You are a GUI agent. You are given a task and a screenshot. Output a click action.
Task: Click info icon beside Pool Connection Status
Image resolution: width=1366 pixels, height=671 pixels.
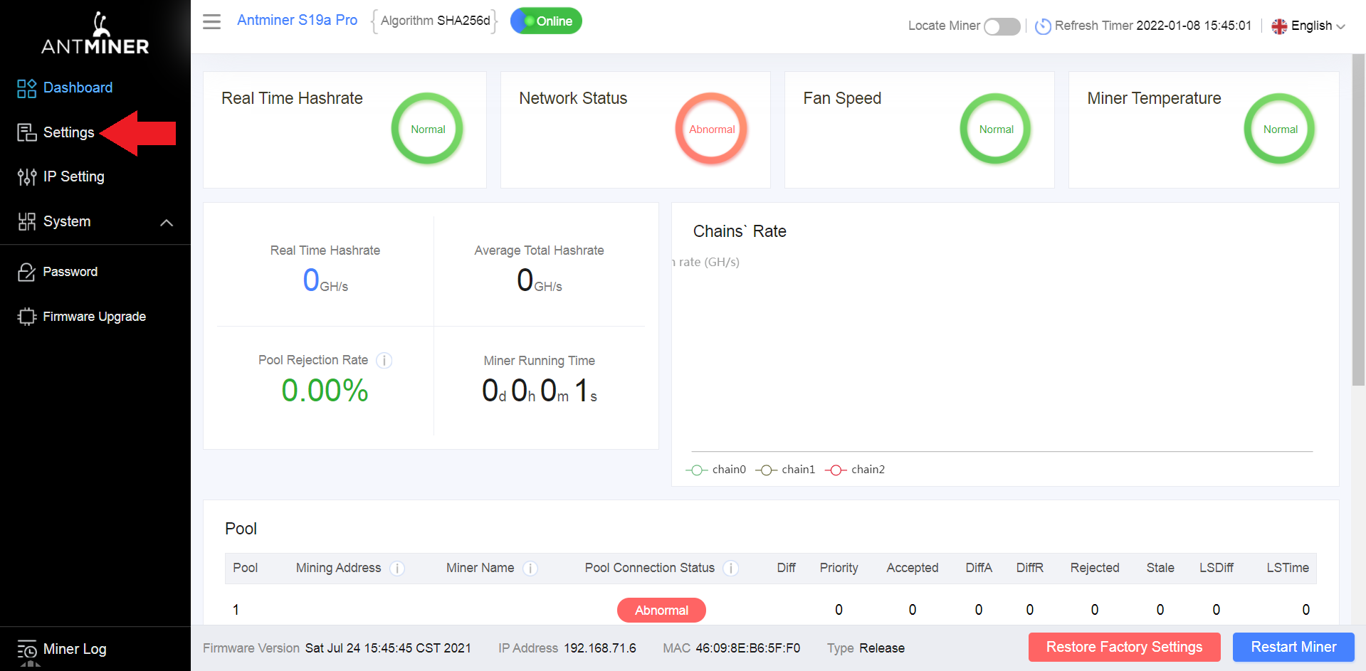(x=730, y=569)
